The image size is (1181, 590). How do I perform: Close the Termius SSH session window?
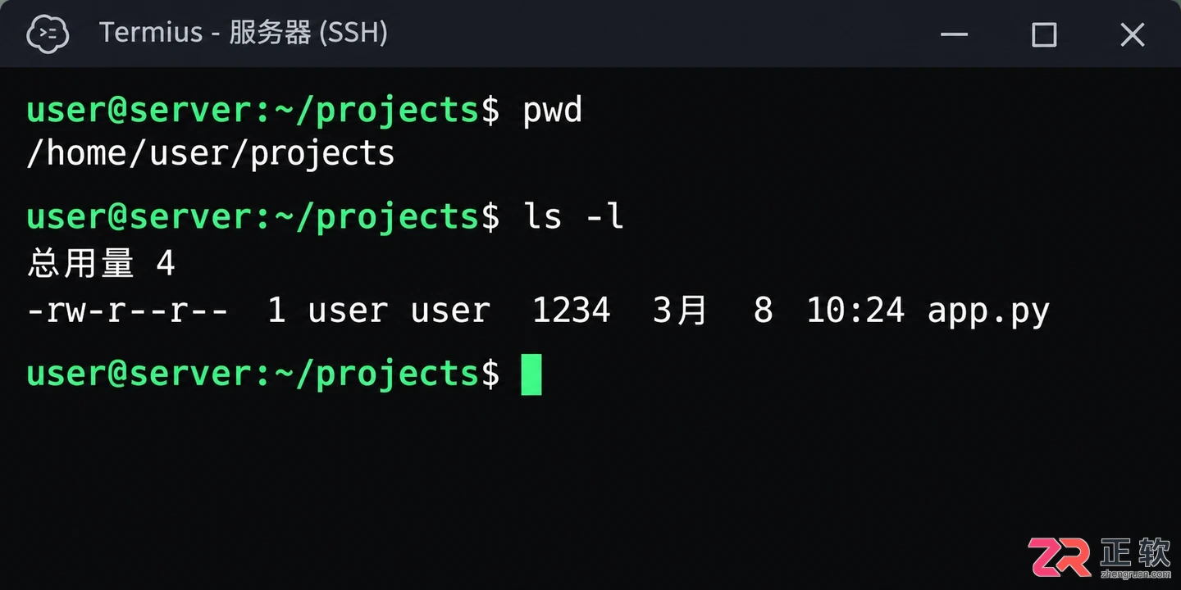tap(1132, 34)
